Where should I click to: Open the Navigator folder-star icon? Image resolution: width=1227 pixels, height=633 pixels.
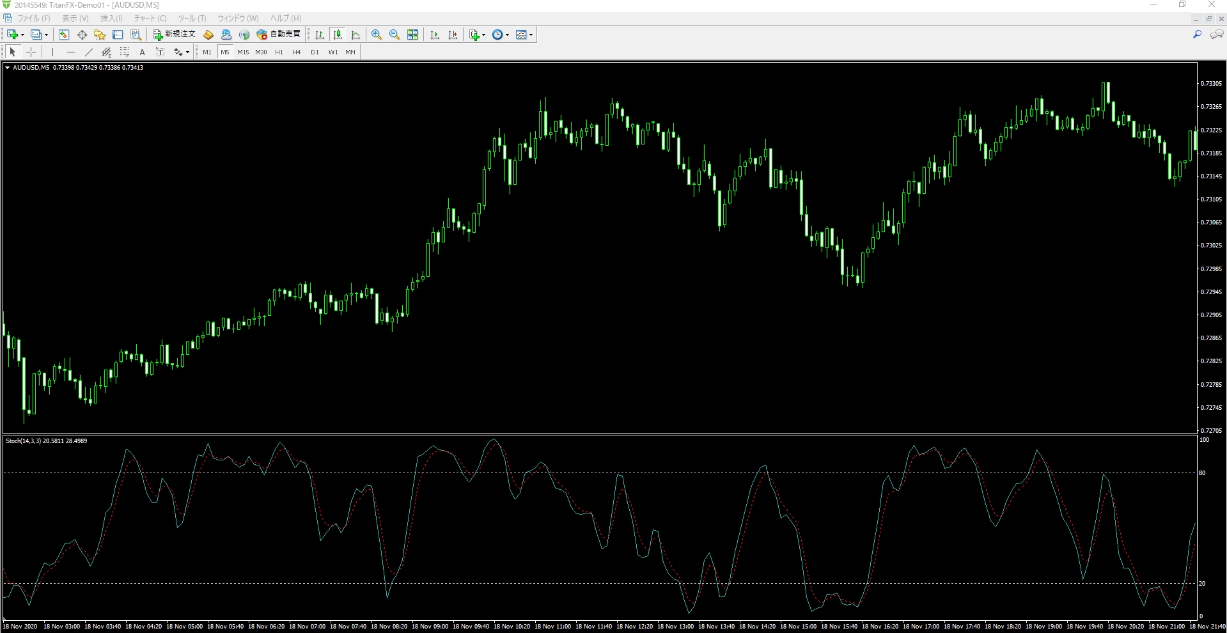pyautogui.click(x=100, y=35)
